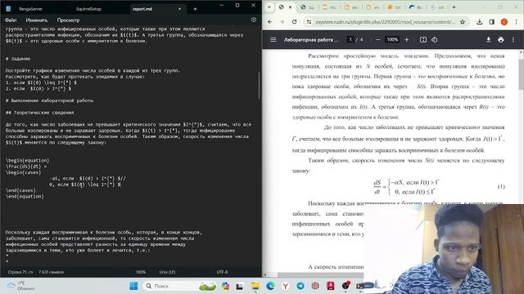The image size is (524, 294).
Task: Fit PDF to page
Action: coord(423,40)
